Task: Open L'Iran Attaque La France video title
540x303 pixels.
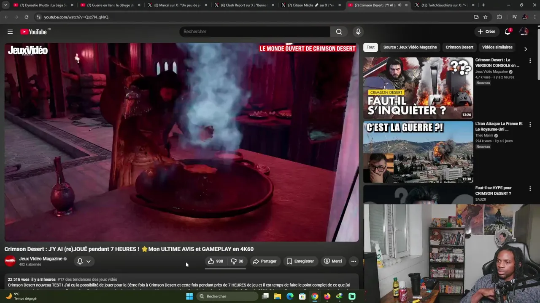Action: coord(499,127)
